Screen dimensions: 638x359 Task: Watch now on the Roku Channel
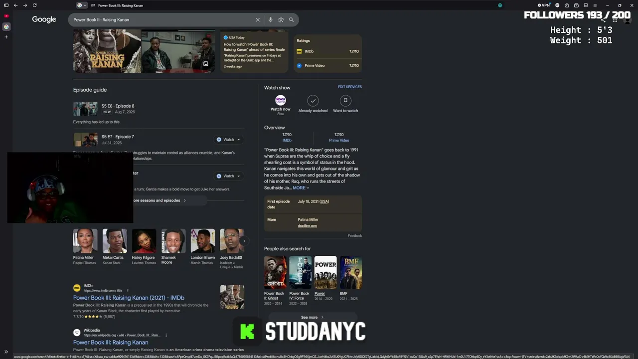281,105
